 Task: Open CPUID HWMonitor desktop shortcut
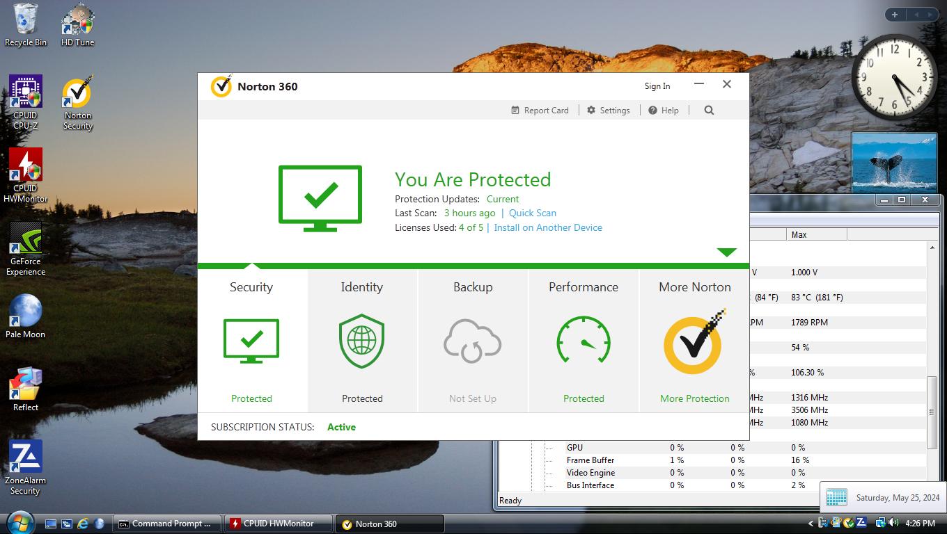point(26,175)
